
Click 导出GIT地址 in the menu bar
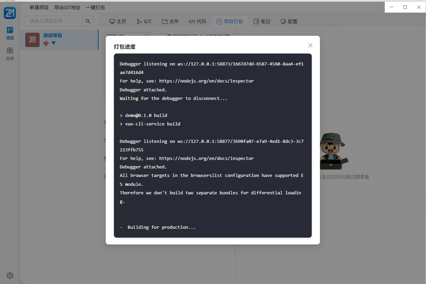point(67,7)
